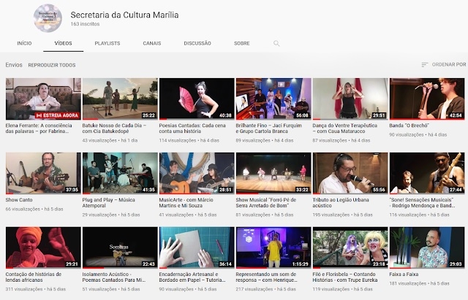Click the Secretaria da Cultura Marília channel avatar
468x300 pixels.
(x=48, y=18)
